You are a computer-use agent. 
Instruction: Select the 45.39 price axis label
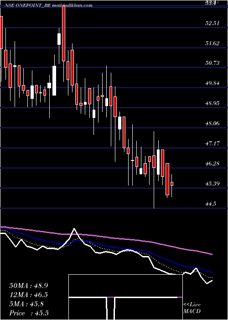click(212, 183)
